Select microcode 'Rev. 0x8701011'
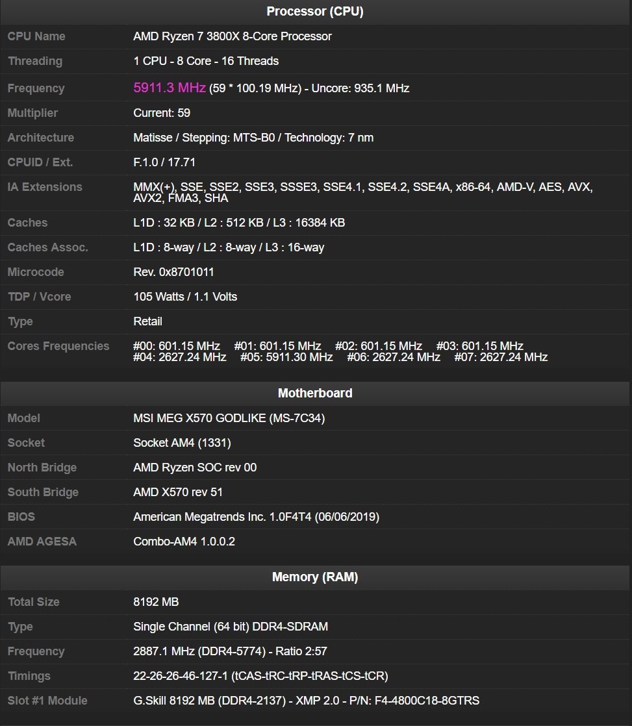Screen dimensions: 632x726 point(173,272)
